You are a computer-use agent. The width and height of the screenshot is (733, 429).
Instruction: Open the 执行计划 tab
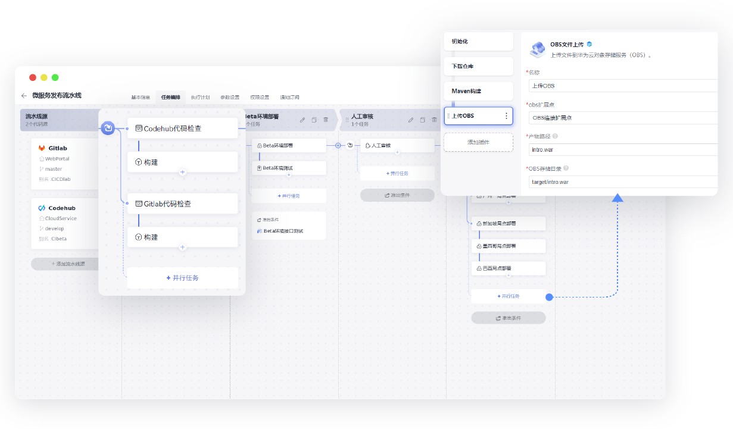pyautogui.click(x=200, y=97)
